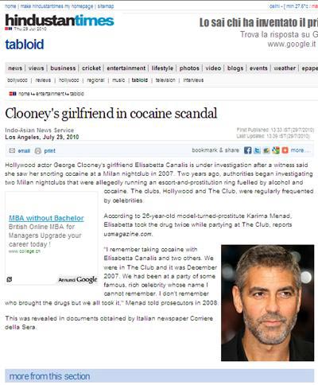Viewport: 318px width, 385px height.
Task: Select the tabloid sub-navigation tab
Action: click(140, 80)
